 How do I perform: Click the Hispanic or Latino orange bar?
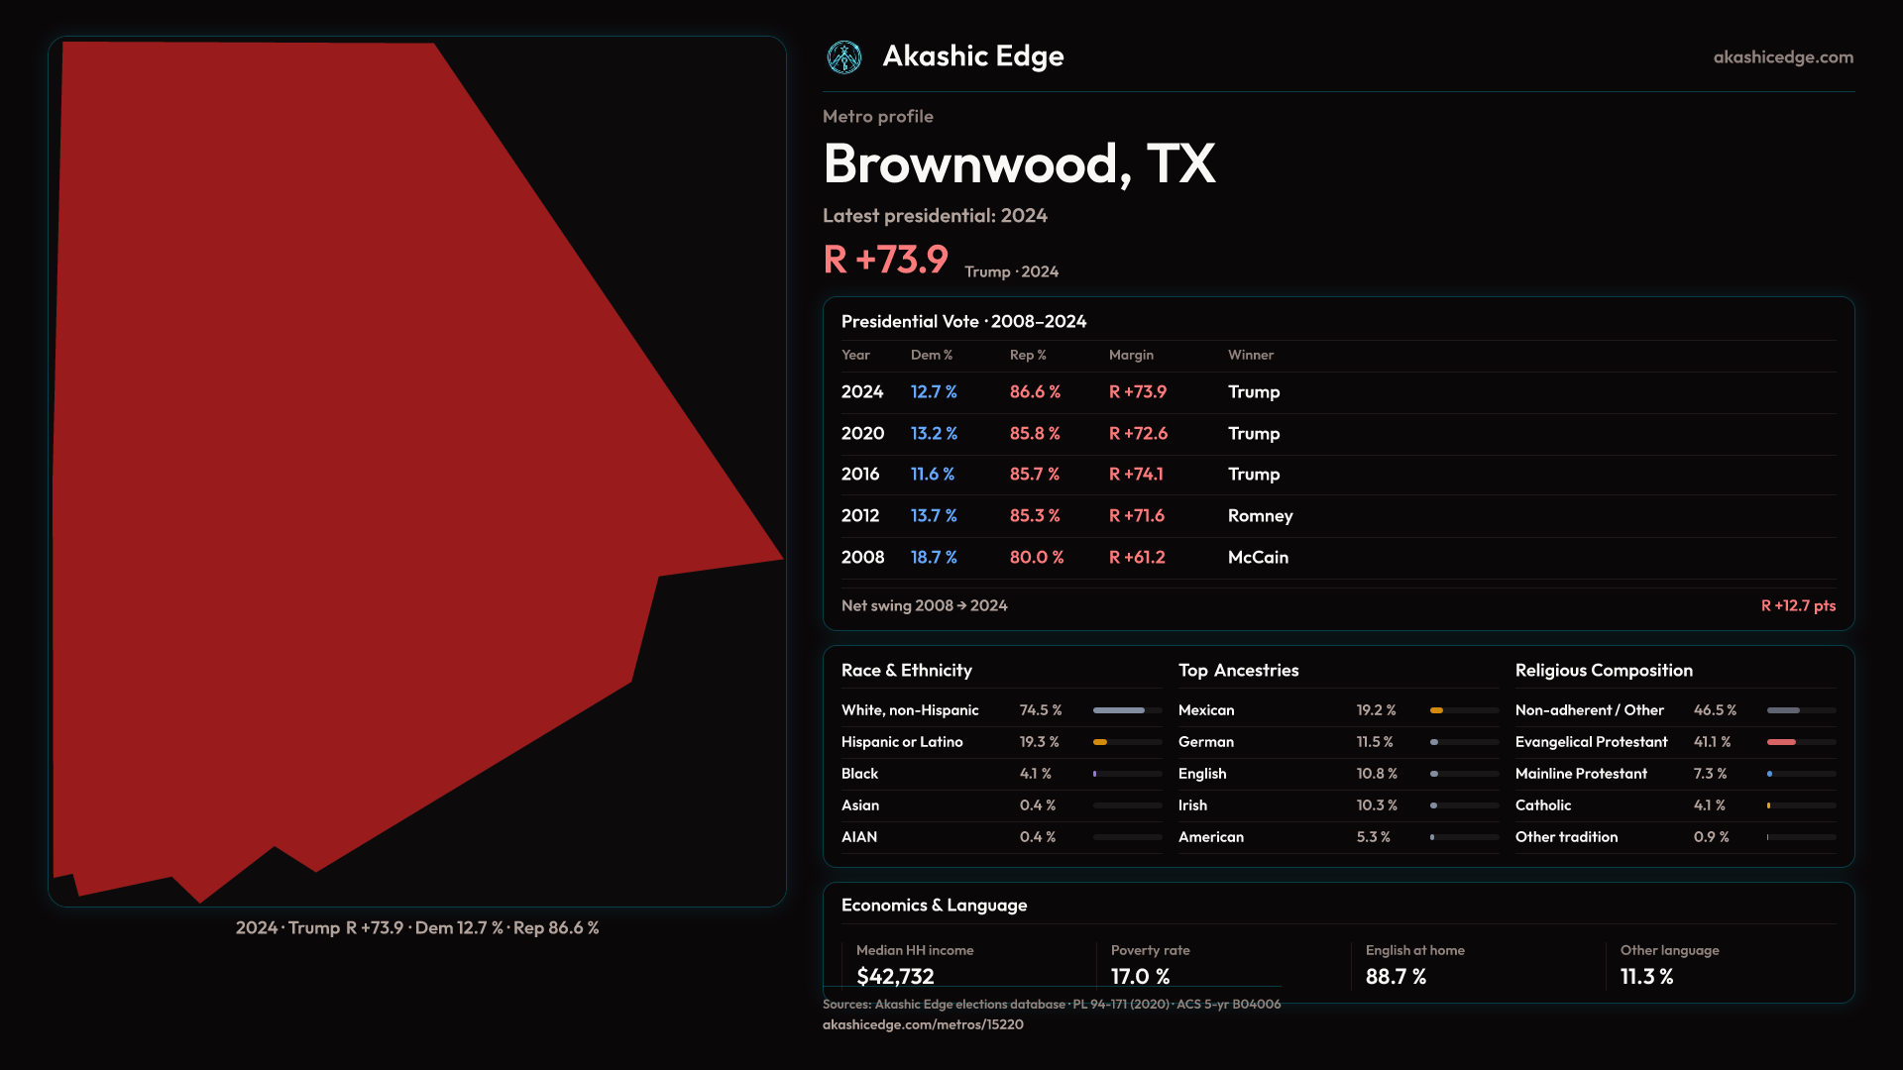[1100, 742]
